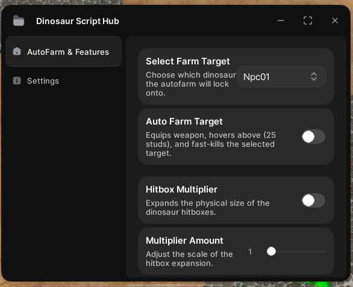Click the Select Farm Target heading

(188, 61)
